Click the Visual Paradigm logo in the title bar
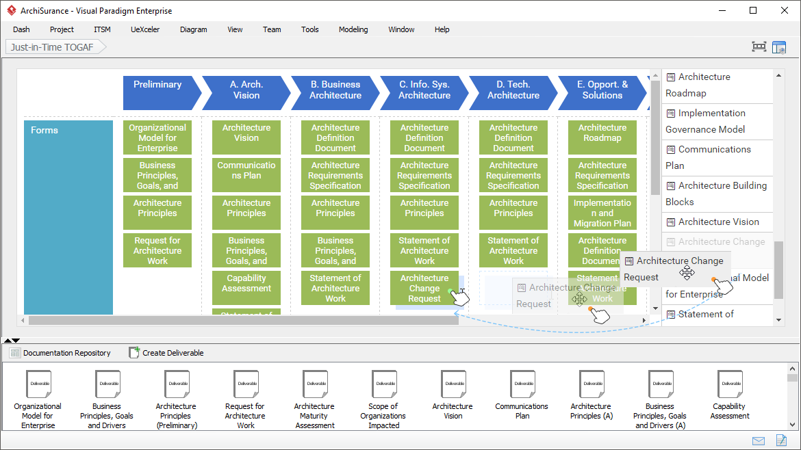This screenshot has width=801, height=450. [x=11, y=10]
